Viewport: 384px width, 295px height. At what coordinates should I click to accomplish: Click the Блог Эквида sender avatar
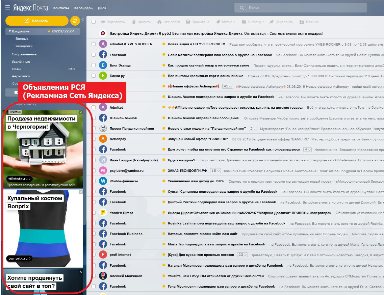coord(103,65)
